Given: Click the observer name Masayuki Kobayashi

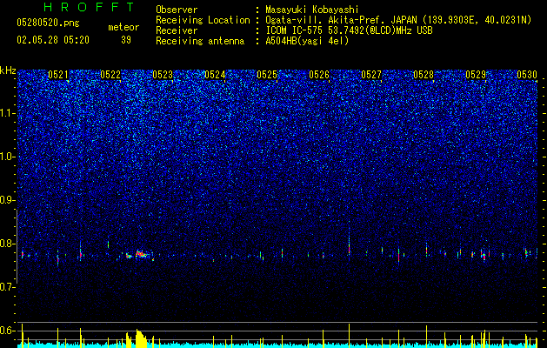Looking at the screenshot, I should tap(311, 10).
